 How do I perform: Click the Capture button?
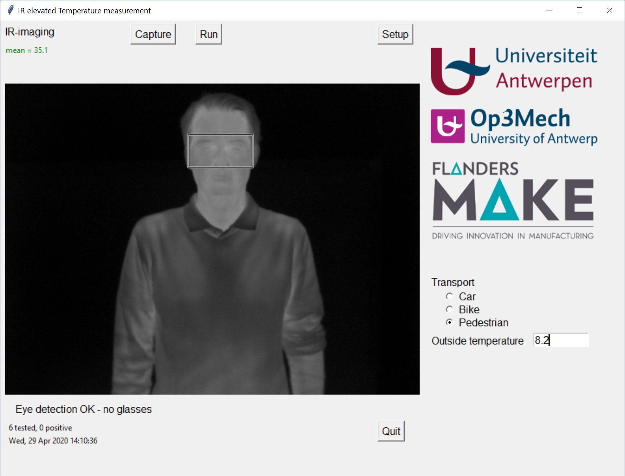click(x=153, y=34)
